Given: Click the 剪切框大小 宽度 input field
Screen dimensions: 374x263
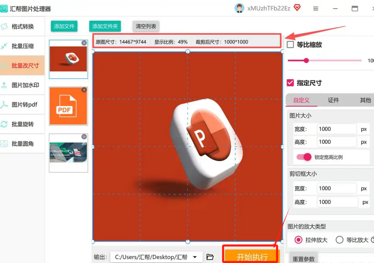Looking at the screenshot, I should [x=337, y=188].
